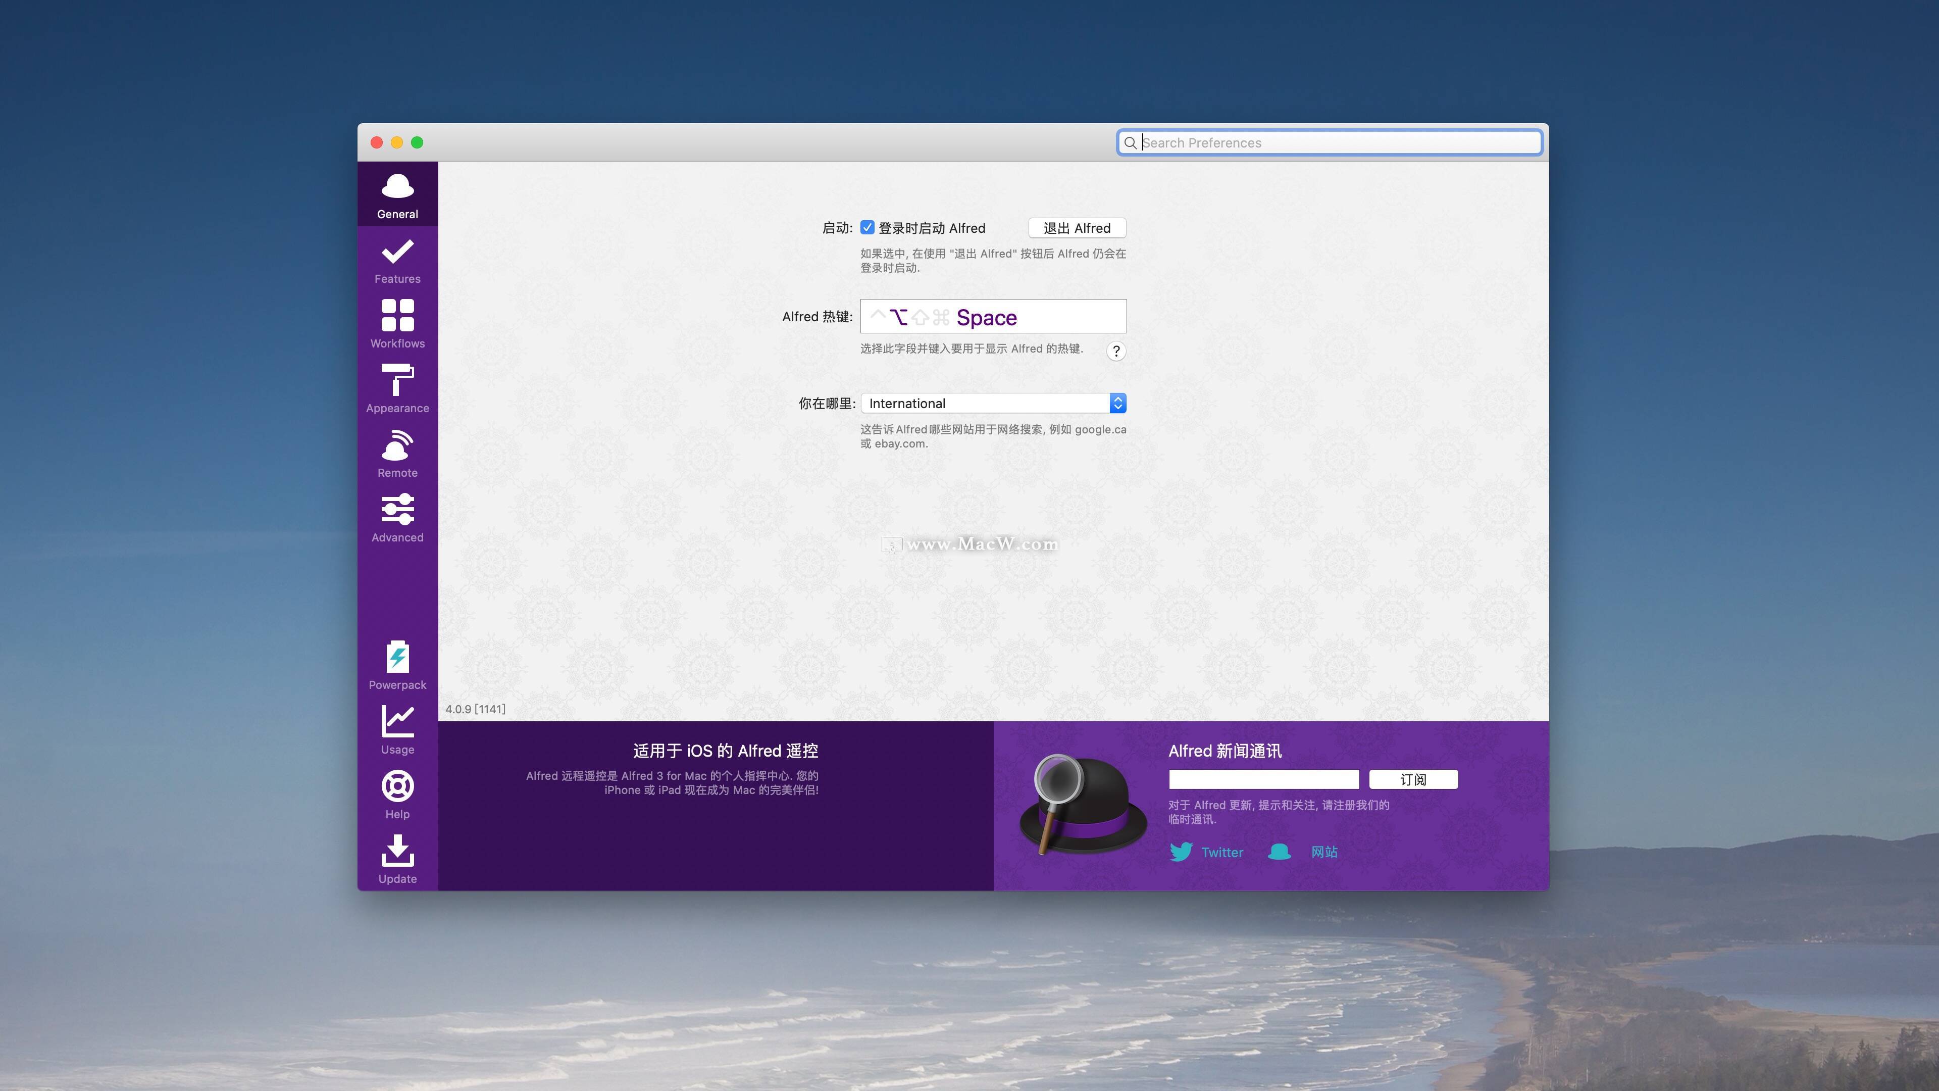Screen dimensions: 1939x1091
Task: Open the 你在哪里 International dropdown
Action: (994, 404)
